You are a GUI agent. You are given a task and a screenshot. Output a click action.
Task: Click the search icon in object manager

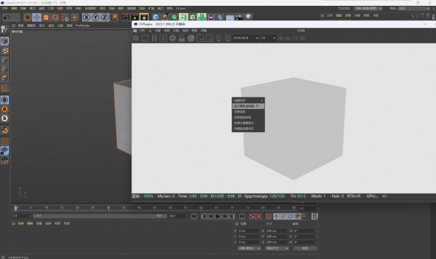pyautogui.click(x=412, y=16)
